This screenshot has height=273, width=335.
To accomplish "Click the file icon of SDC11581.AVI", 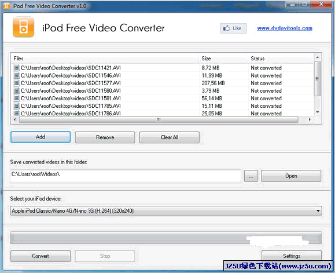I will pos(16,99).
